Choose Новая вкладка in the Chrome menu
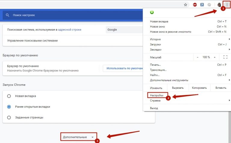The image size is (231, 143). pos(187,22)
